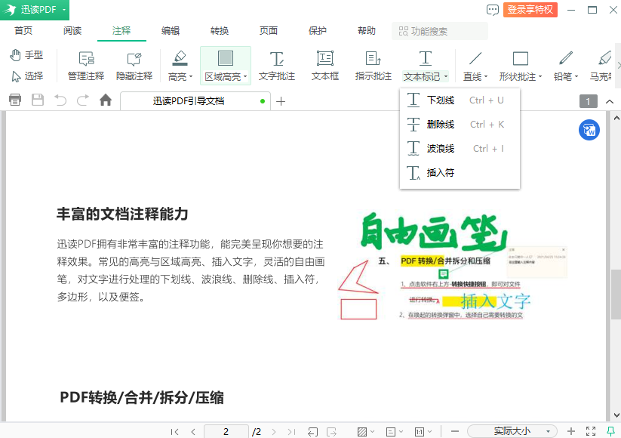Click the vertical scrollbar thumb
621x438 pixels.
pos(616,294)
